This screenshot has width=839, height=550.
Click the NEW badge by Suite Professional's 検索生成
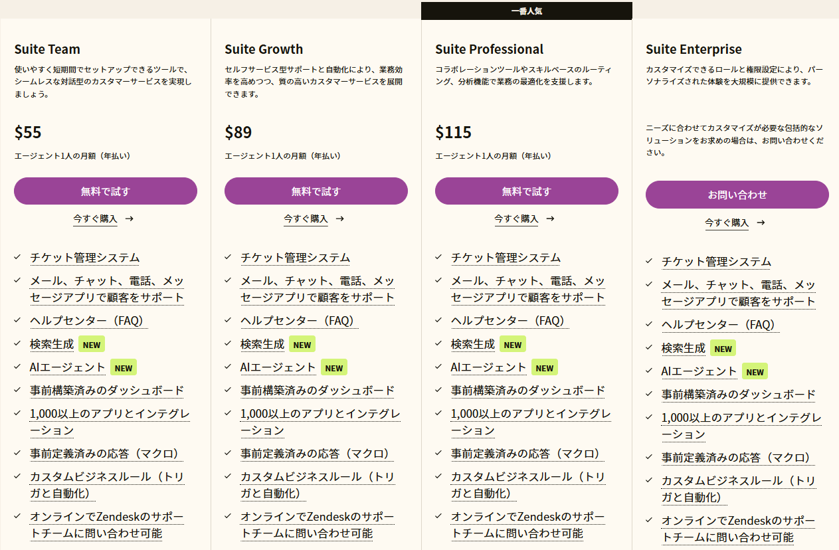512,344
